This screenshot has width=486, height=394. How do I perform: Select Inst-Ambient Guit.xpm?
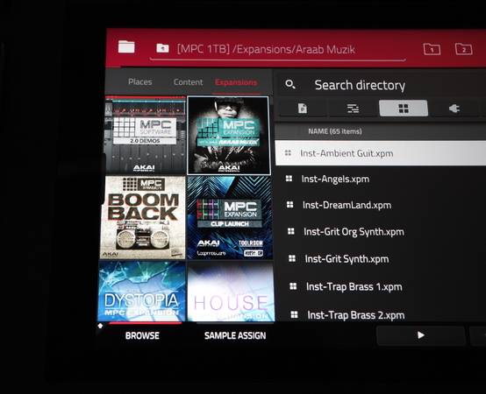coord(381,153)
